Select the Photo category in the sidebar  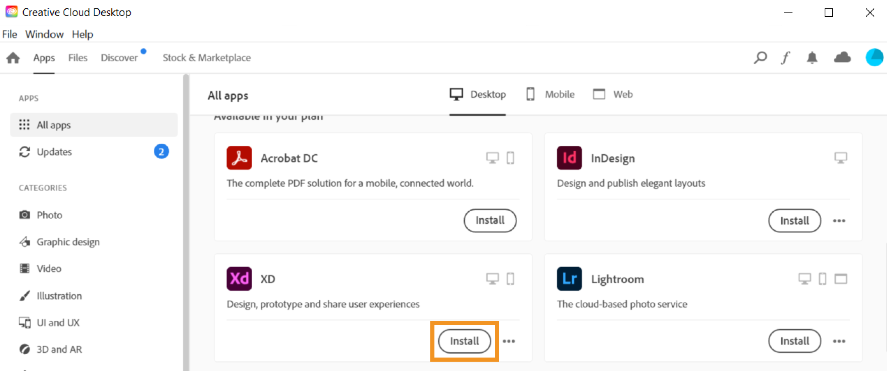click(x=49, y=215)
